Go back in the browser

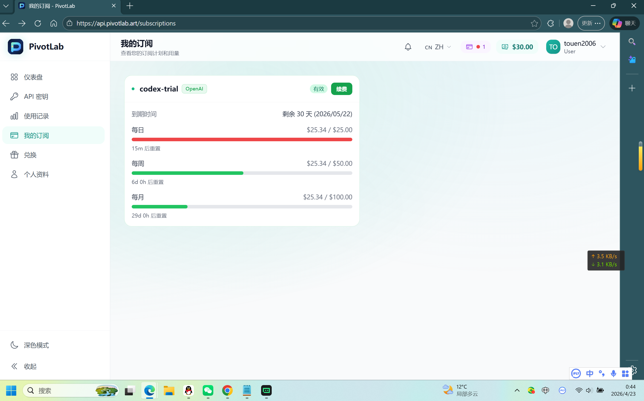tap(6, 23)
